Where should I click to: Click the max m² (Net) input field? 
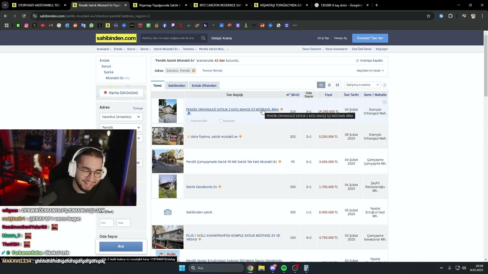tap(124, 223)
